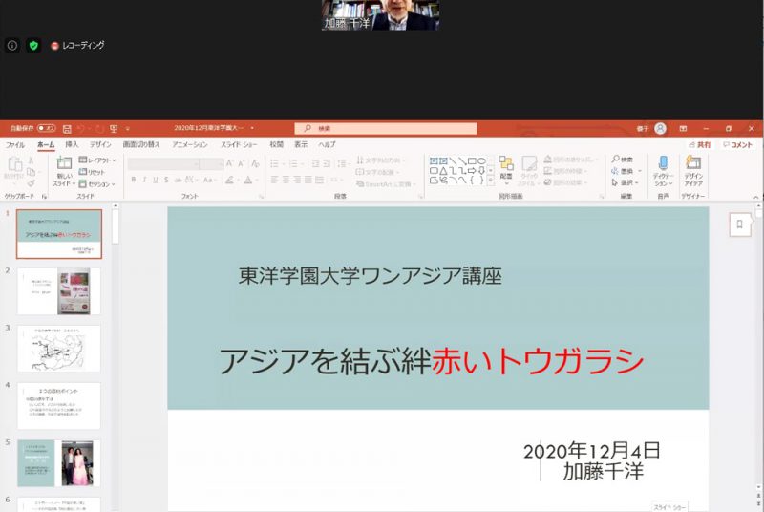Open the ヘルプ (Help) tab
764x512 pixels.
point(327,144)
